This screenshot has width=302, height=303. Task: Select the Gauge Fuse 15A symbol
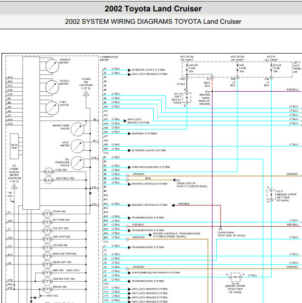click(187, 68)
